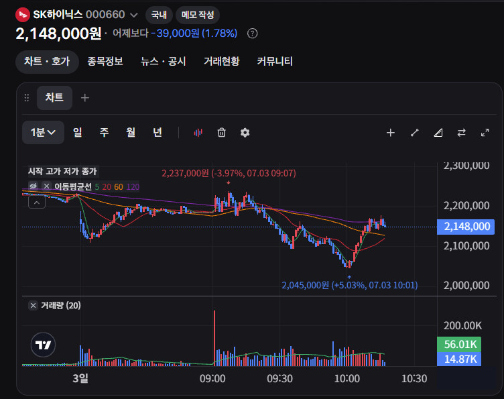Viewport: 504px width, 399px height.
Task: Click the 메모 작성 button
Action: click(x=198, y=15)
